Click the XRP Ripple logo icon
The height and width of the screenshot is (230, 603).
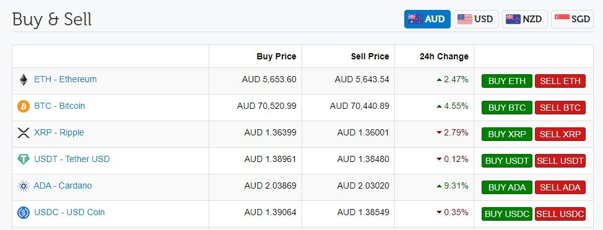pos(24,133)
